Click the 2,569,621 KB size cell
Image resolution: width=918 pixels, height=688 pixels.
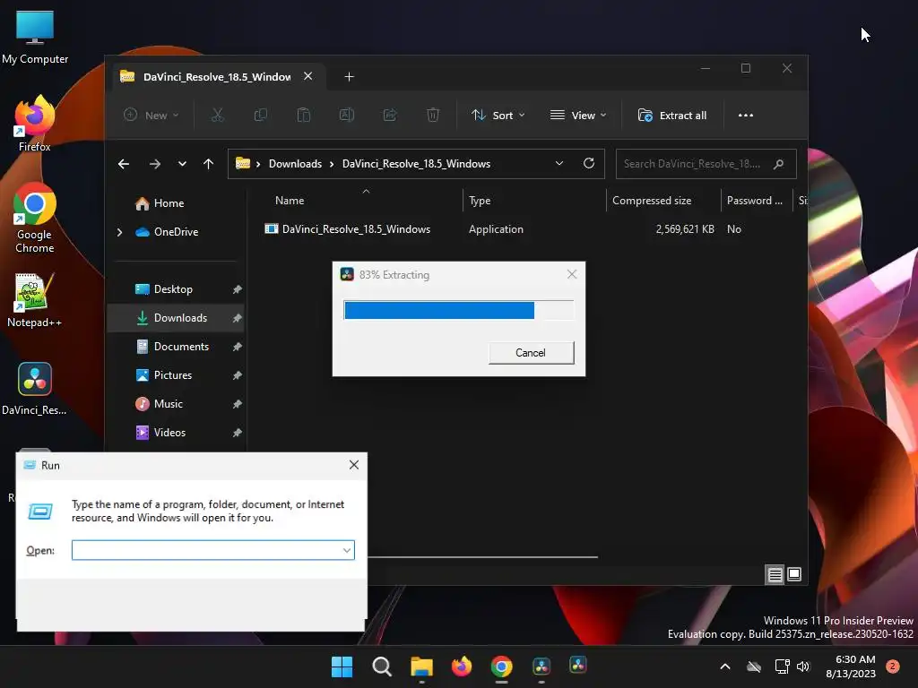[684, 229]
